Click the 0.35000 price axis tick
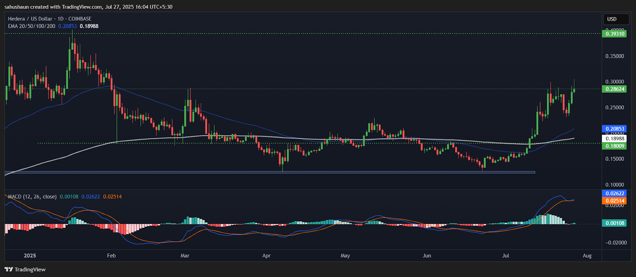 pyautogui.click(x=615, y=56)
